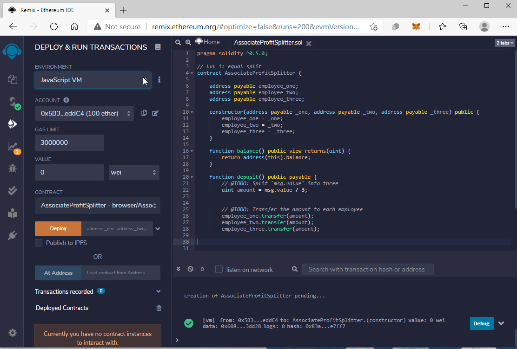
Task: Expand the Deploy constructor parameters chevron
Action: [x=158, y=229]
